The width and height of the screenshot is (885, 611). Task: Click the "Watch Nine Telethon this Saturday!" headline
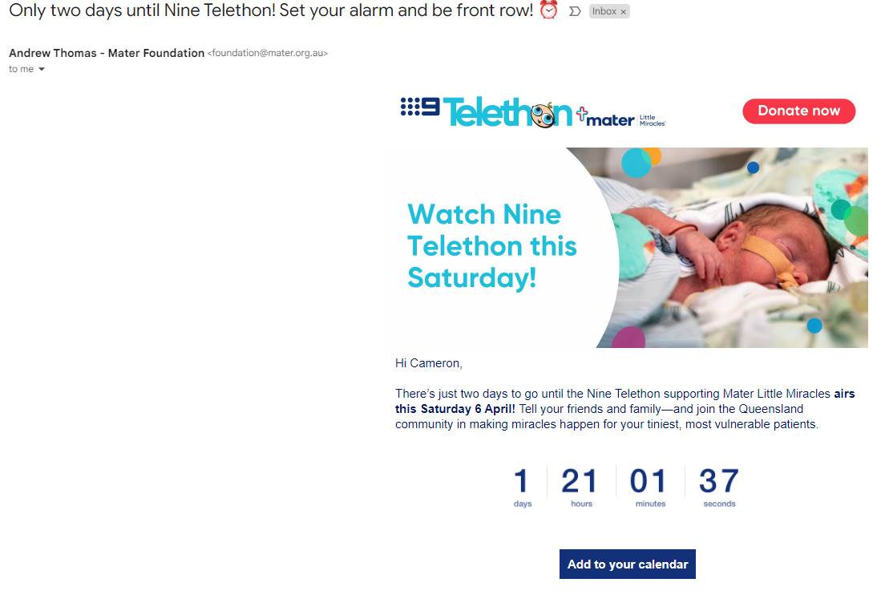pos(492,246)
